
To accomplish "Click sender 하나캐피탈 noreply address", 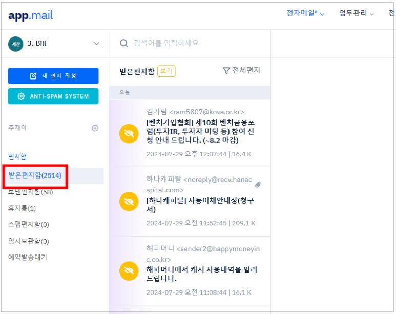I will [199, 185].
